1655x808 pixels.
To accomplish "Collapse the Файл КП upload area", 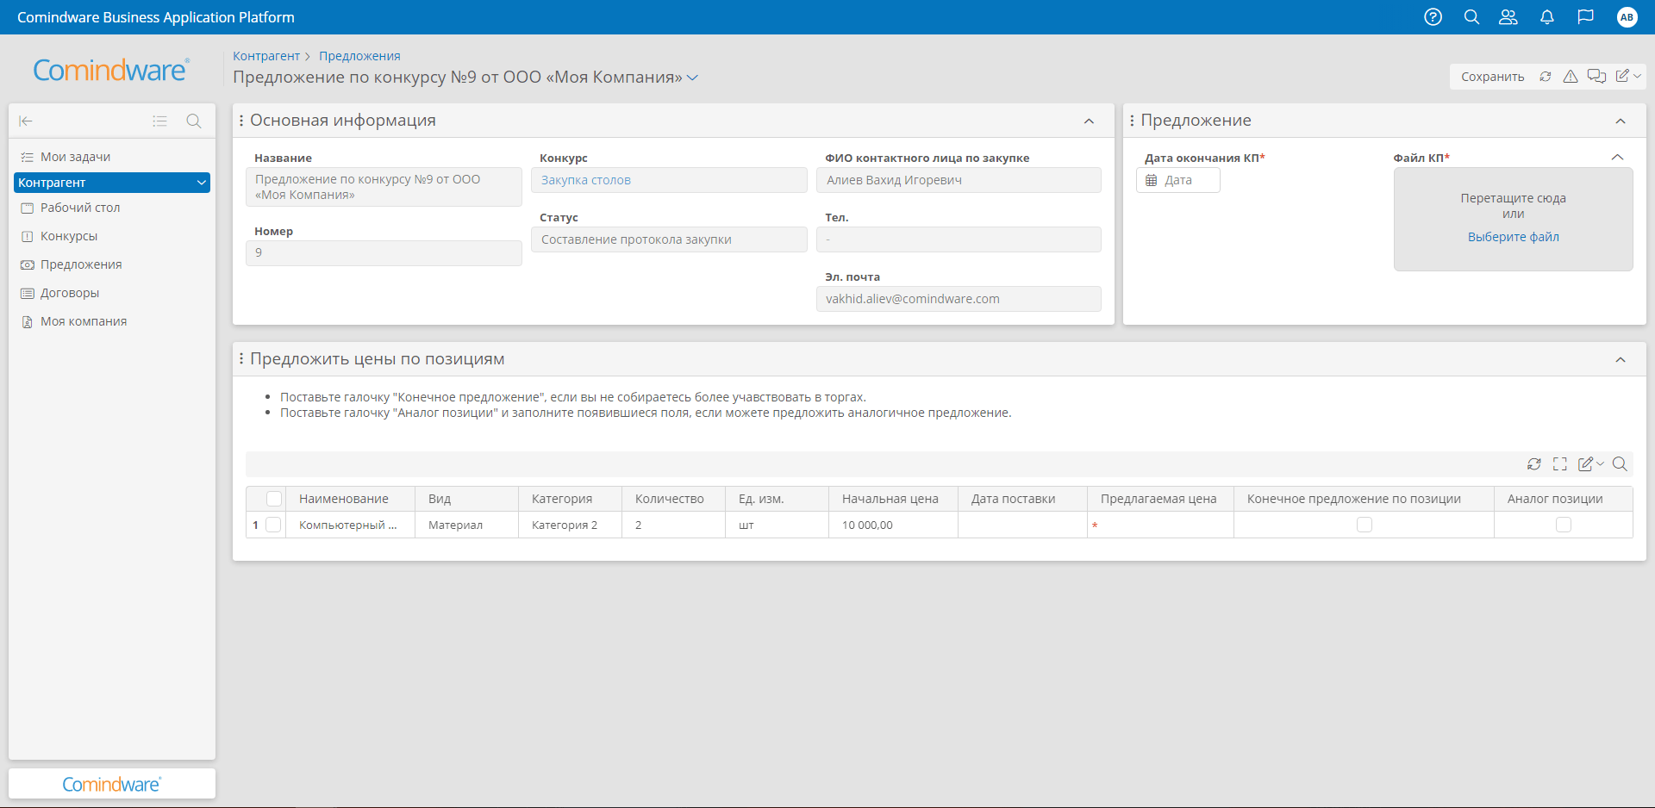I will pos(1618,158).
